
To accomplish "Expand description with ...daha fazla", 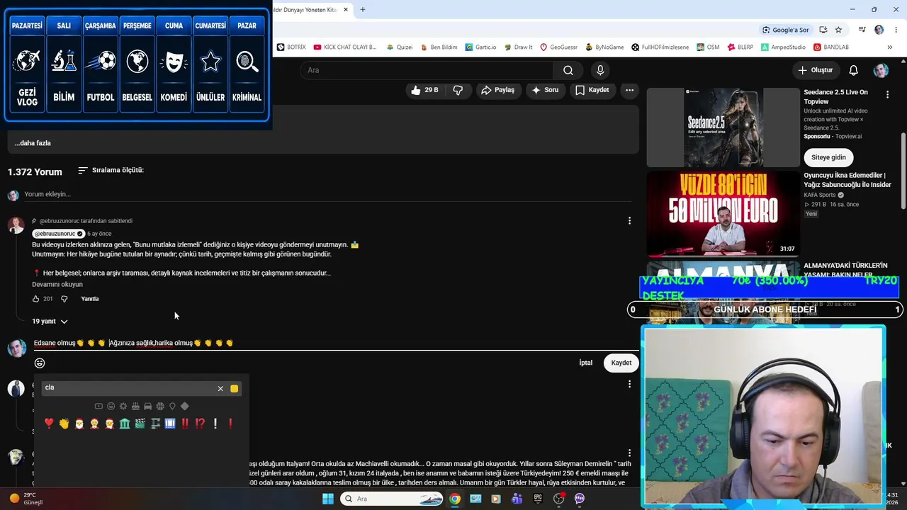I will (33, 143).
